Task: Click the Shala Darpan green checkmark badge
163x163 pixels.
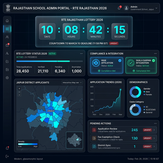Action: pos(153,61)
